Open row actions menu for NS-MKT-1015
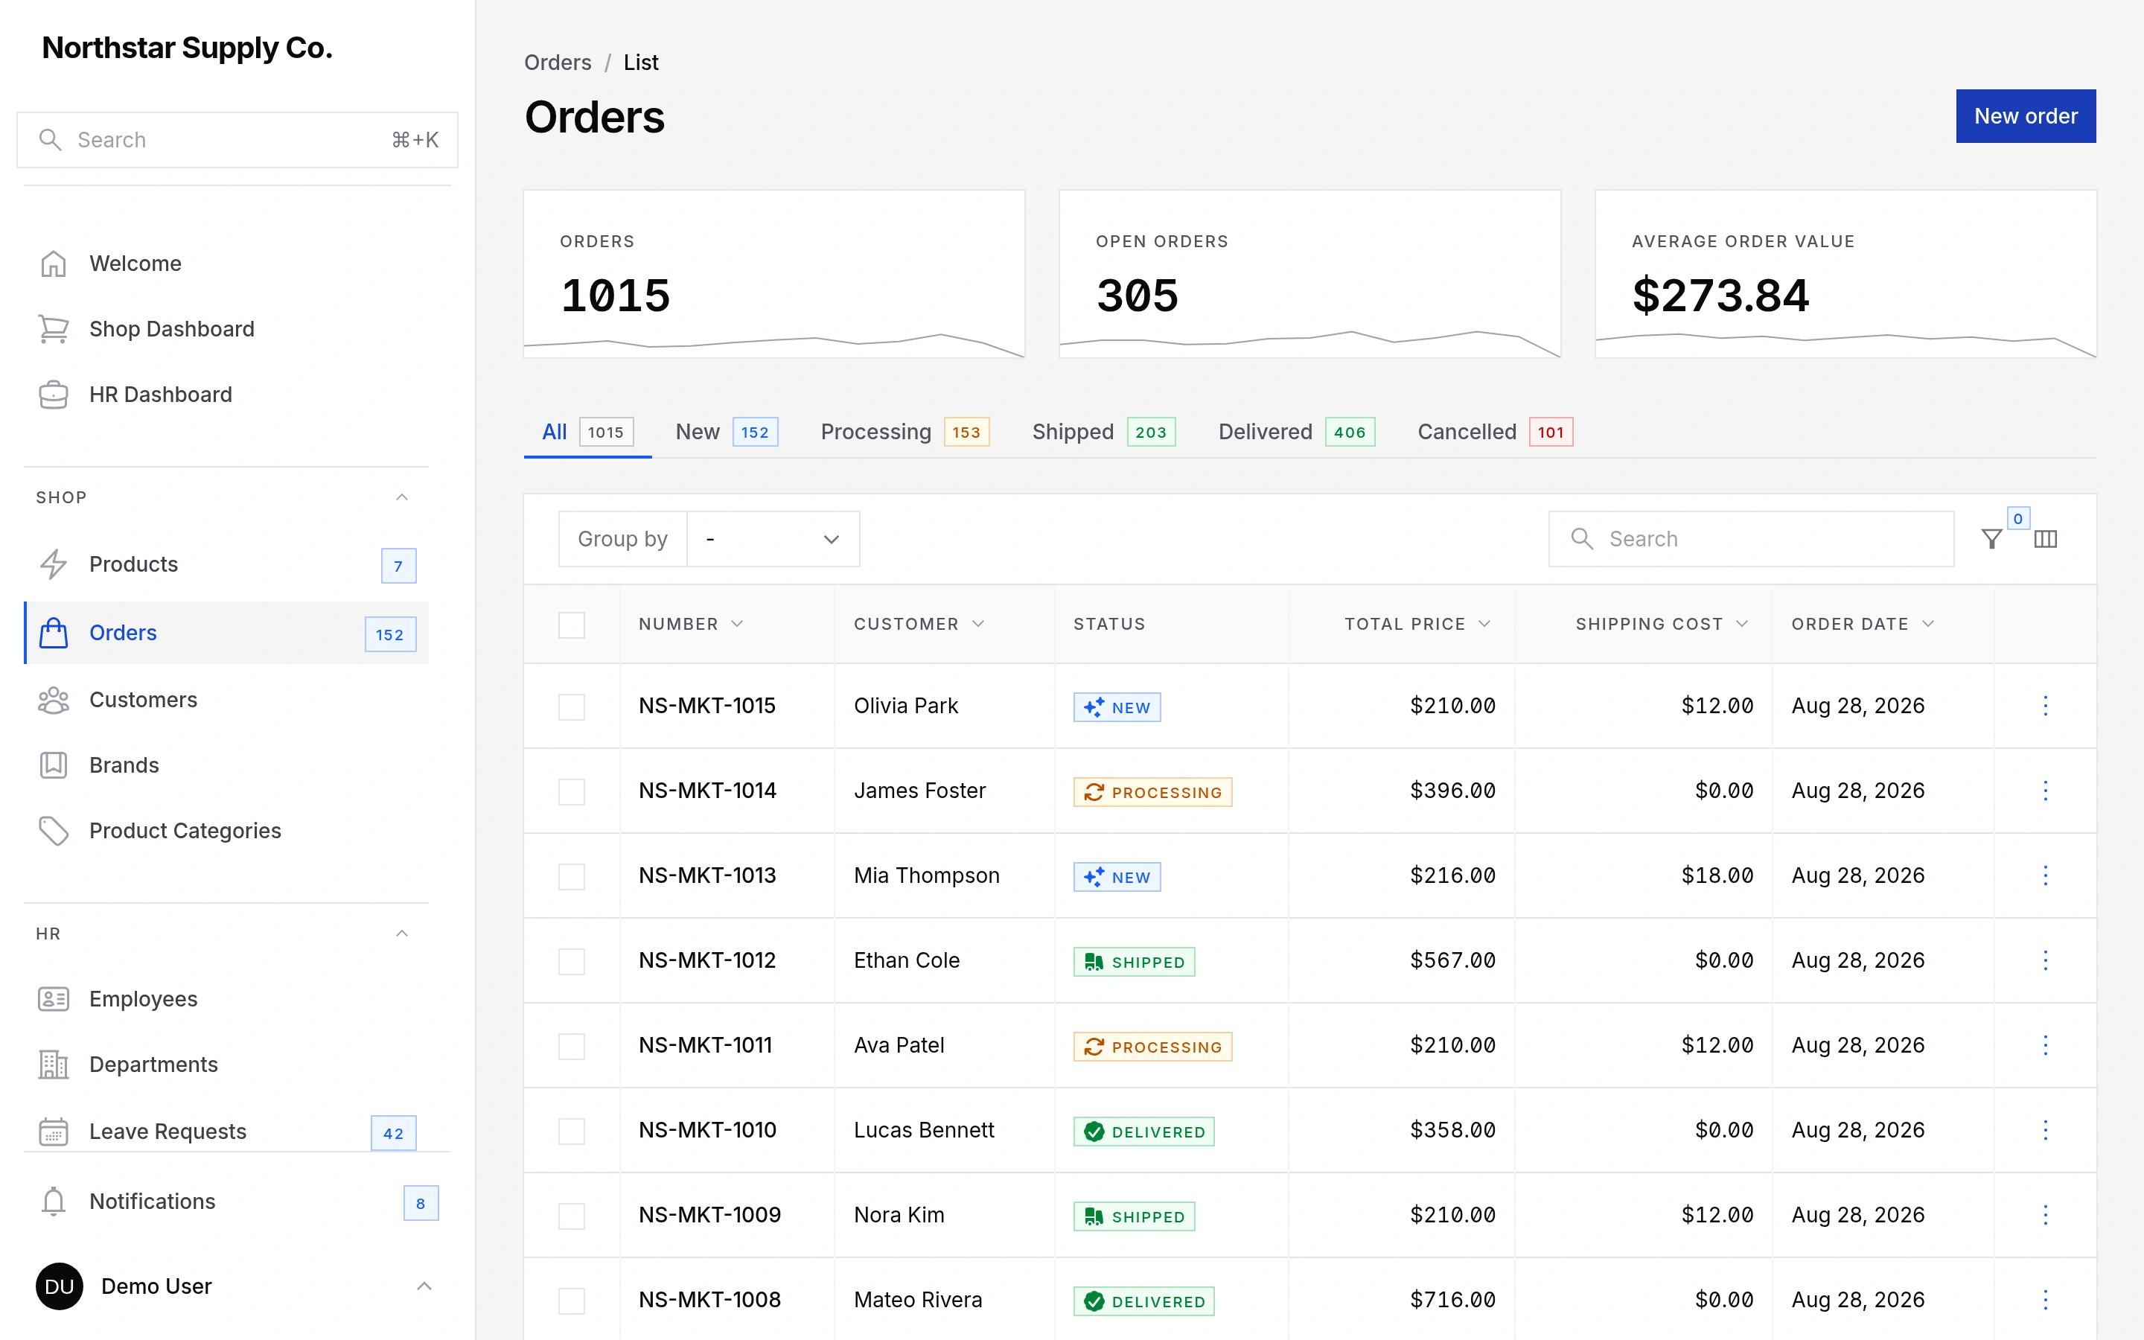 (2045, 706)
